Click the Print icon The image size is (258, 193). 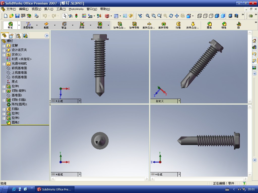(37, 16)
